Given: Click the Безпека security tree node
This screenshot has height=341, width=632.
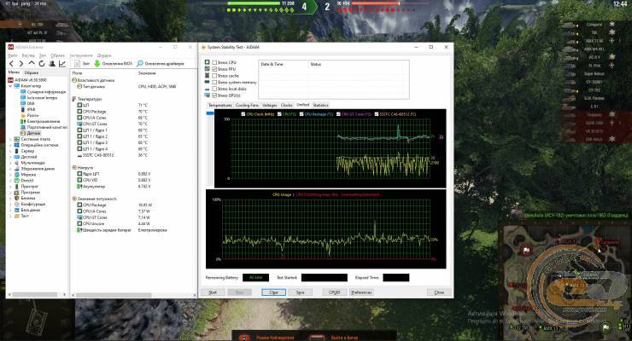Looking at the screenshot, I should tap(25, 199).
